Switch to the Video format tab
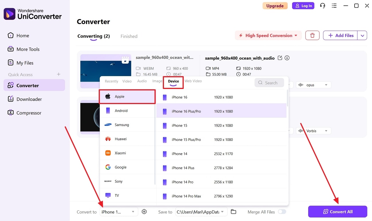 point(127,81)
